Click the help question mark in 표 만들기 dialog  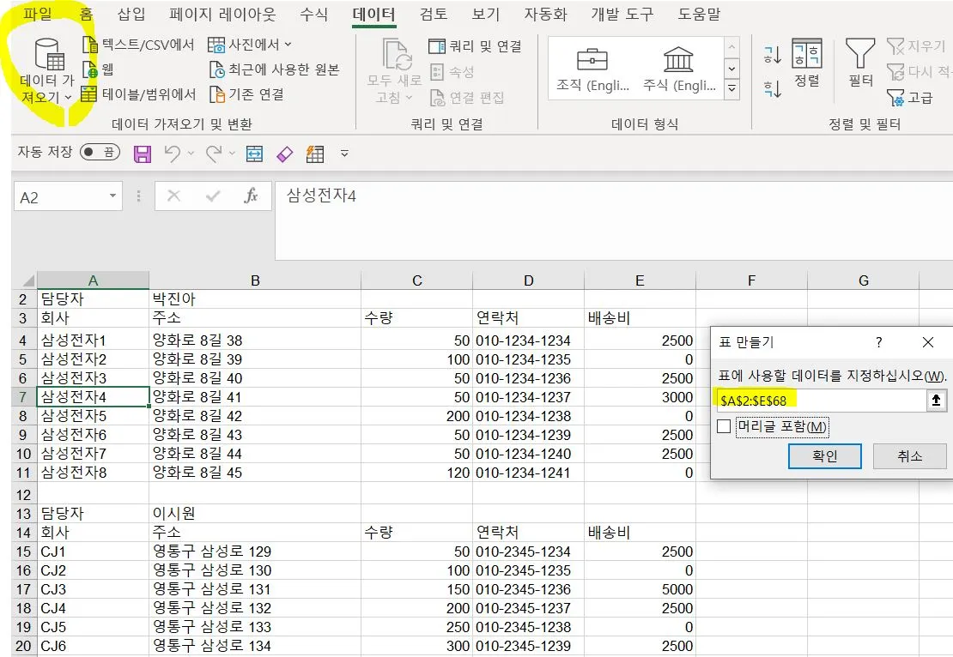click(879, 342)
